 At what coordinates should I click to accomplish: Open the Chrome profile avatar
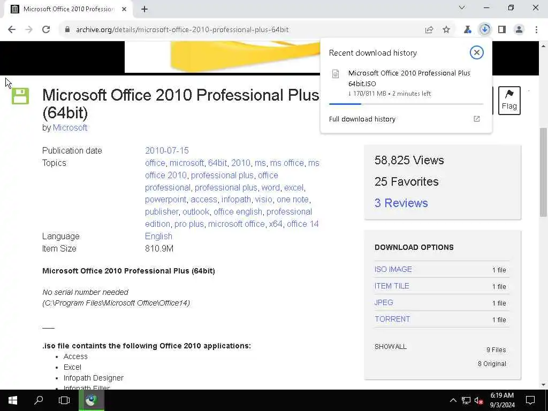[x=519, y=30]
